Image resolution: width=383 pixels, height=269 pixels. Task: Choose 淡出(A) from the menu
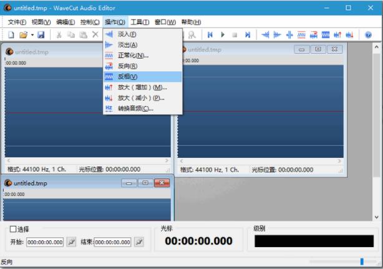(x=143, y=45)
